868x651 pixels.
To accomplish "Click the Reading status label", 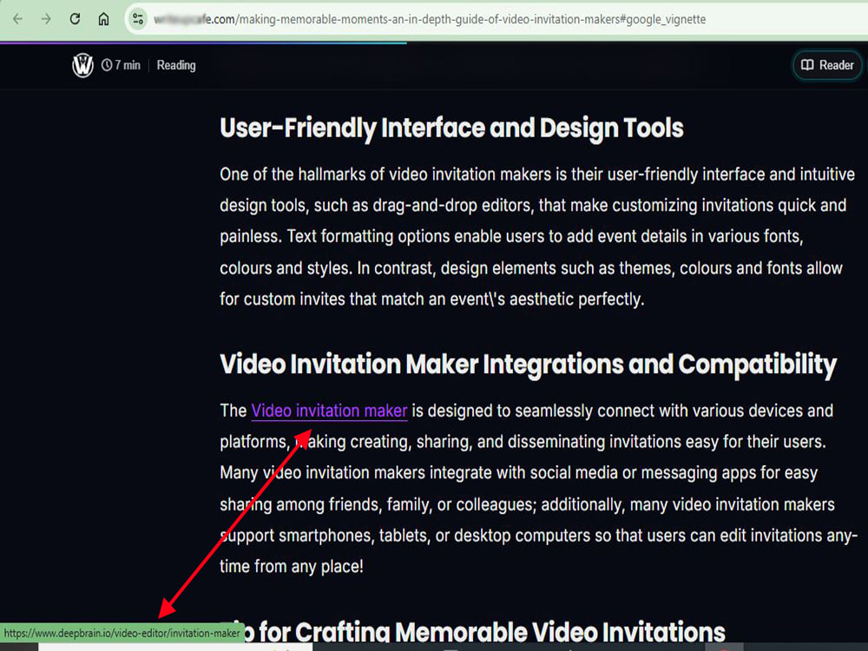I will click(x=176, y=65).
